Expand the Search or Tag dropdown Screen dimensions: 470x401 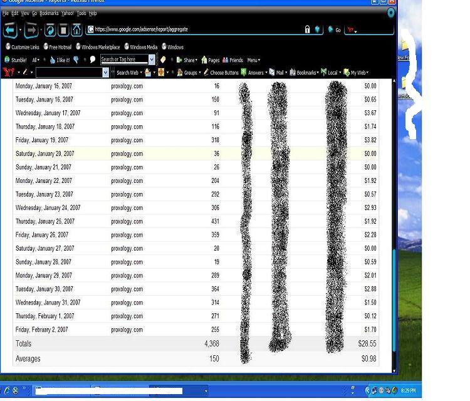point(152,60)
